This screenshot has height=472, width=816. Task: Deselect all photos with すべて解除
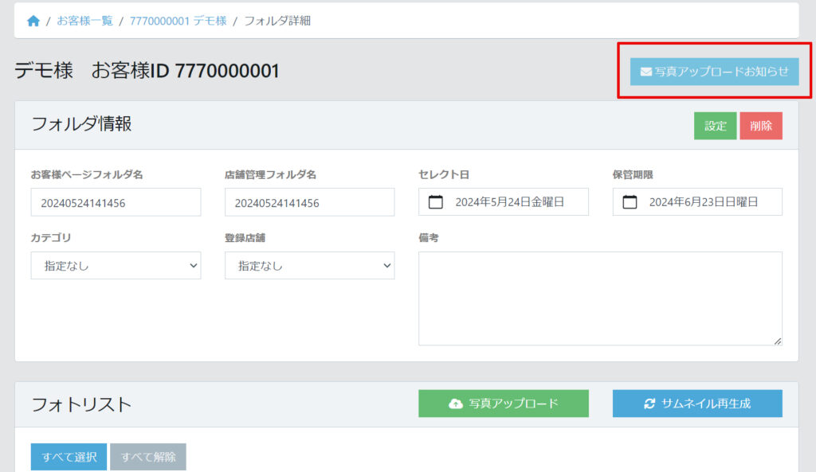point(148,457)
